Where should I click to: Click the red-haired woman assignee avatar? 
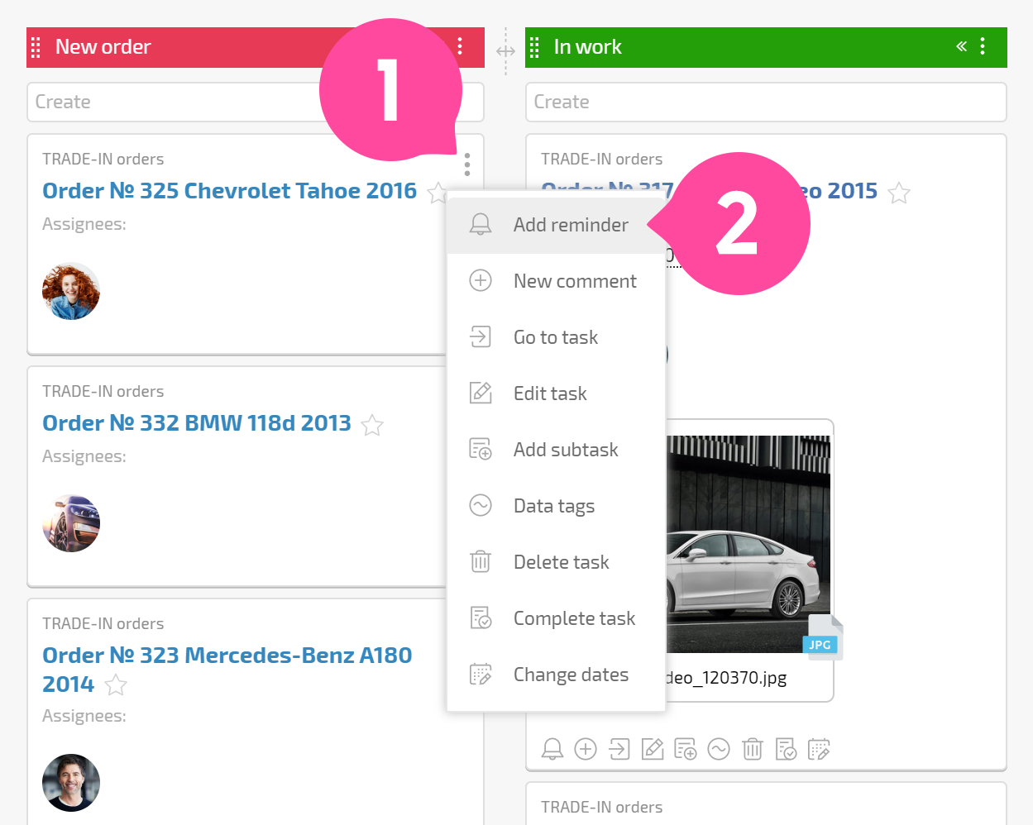[71, 291]
